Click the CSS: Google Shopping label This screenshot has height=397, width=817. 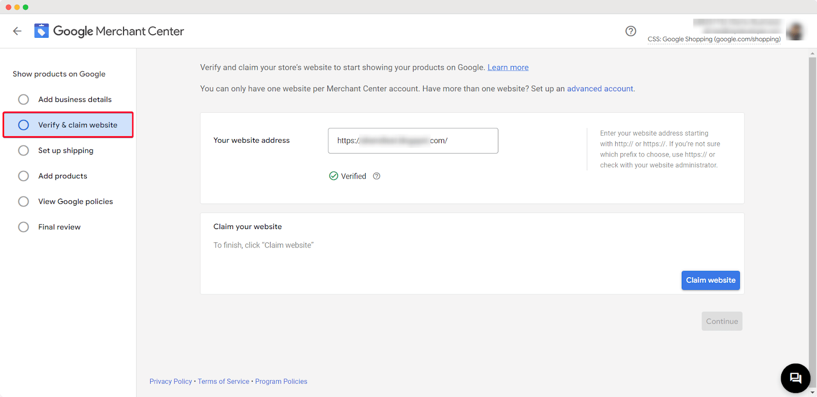click(x=714, y=39)
